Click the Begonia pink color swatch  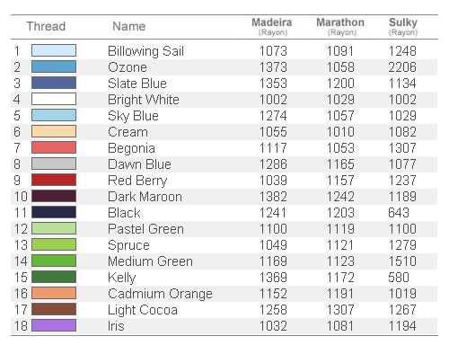pos(54,147)
